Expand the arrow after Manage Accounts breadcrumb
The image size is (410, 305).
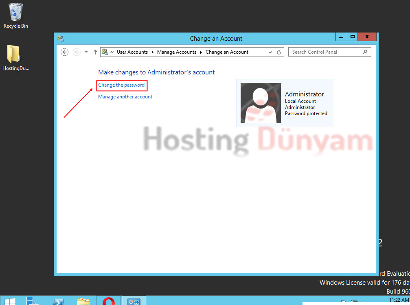[x=201, y=52]
